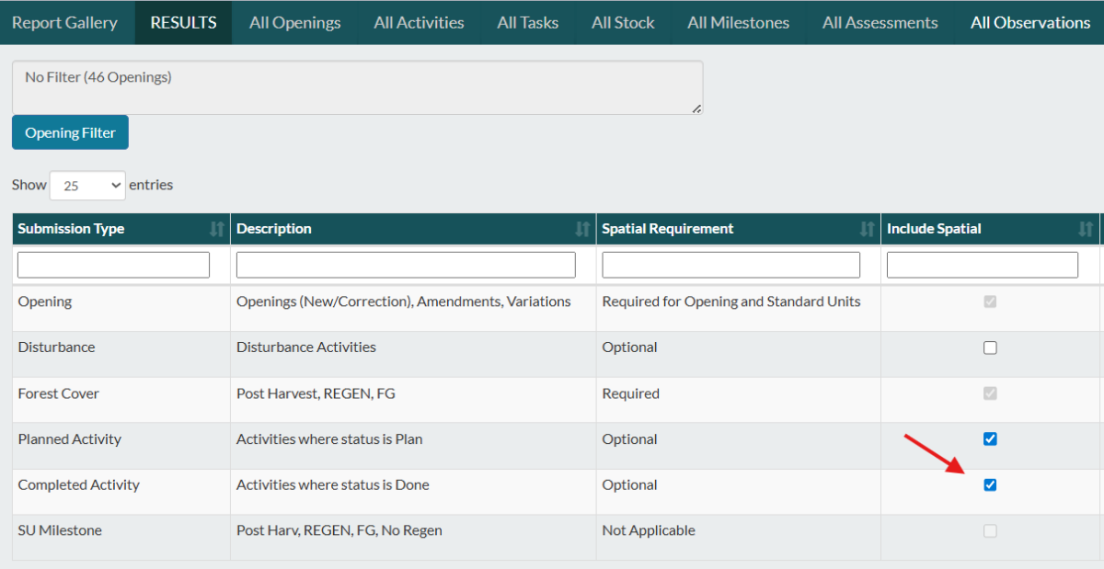Click the Include Spatial filter input
1104x569 pixels.
[x=982, y=266]
